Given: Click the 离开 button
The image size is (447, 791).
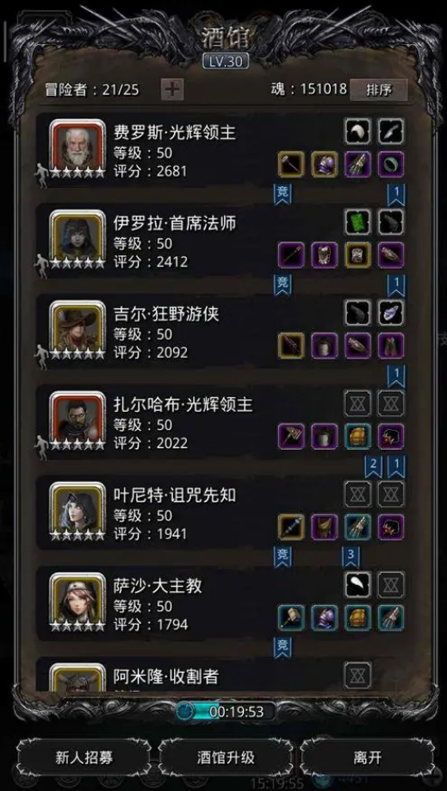Looking at the screenshot, I should (x=367, y=757).
